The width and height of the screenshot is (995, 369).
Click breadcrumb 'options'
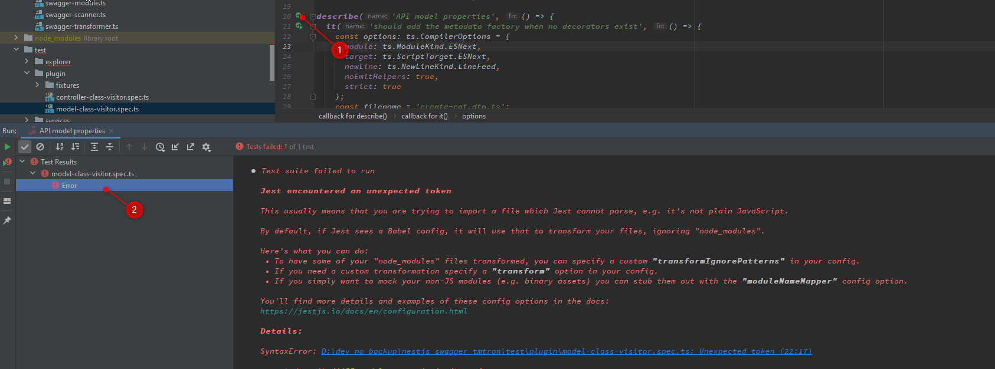474,116
